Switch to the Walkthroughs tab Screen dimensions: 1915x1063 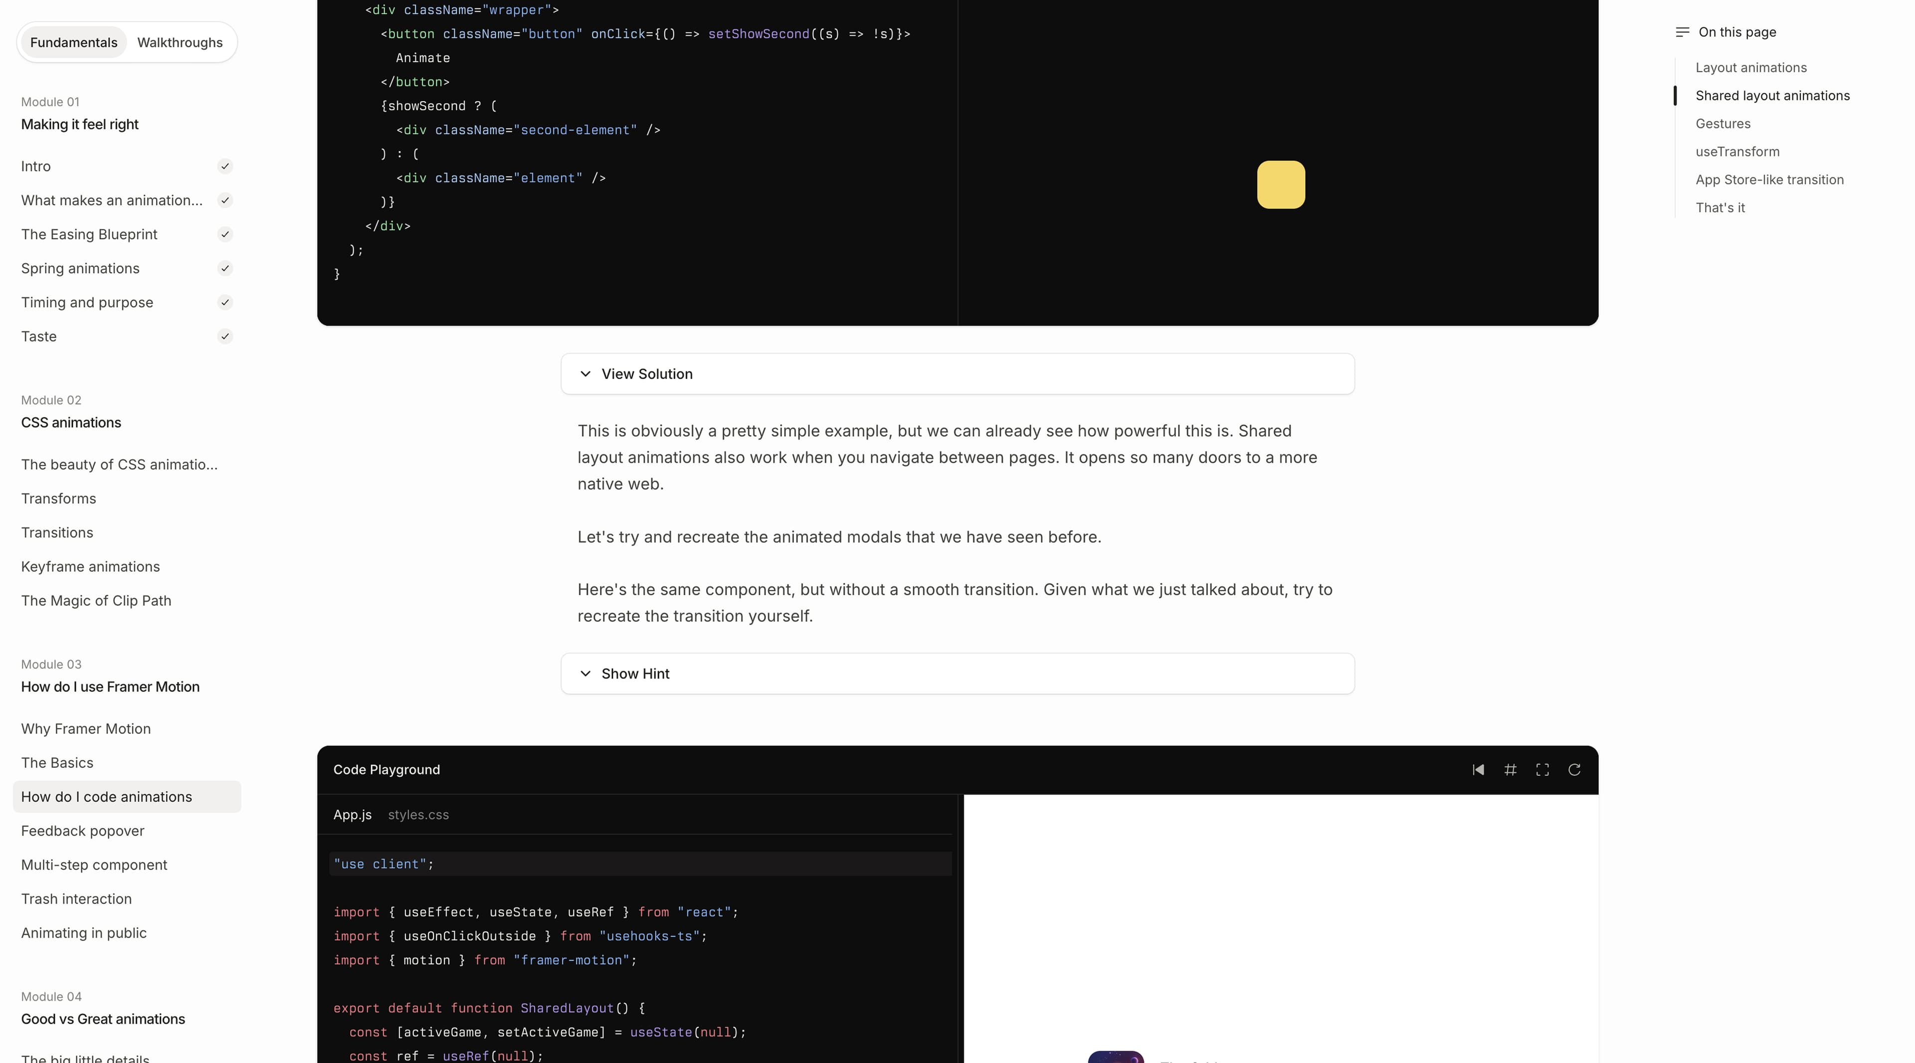click(180, 42)
